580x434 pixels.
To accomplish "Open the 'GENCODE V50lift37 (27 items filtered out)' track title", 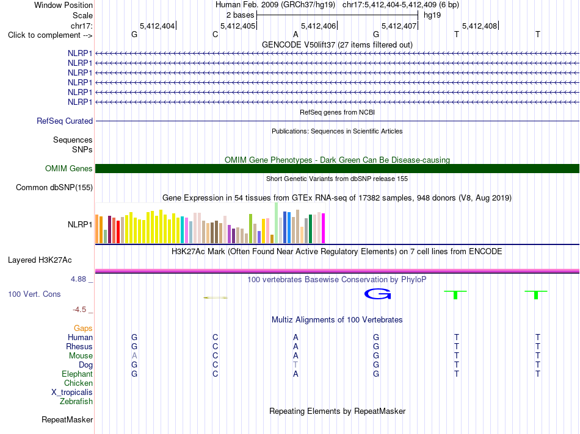I will 337,44.
